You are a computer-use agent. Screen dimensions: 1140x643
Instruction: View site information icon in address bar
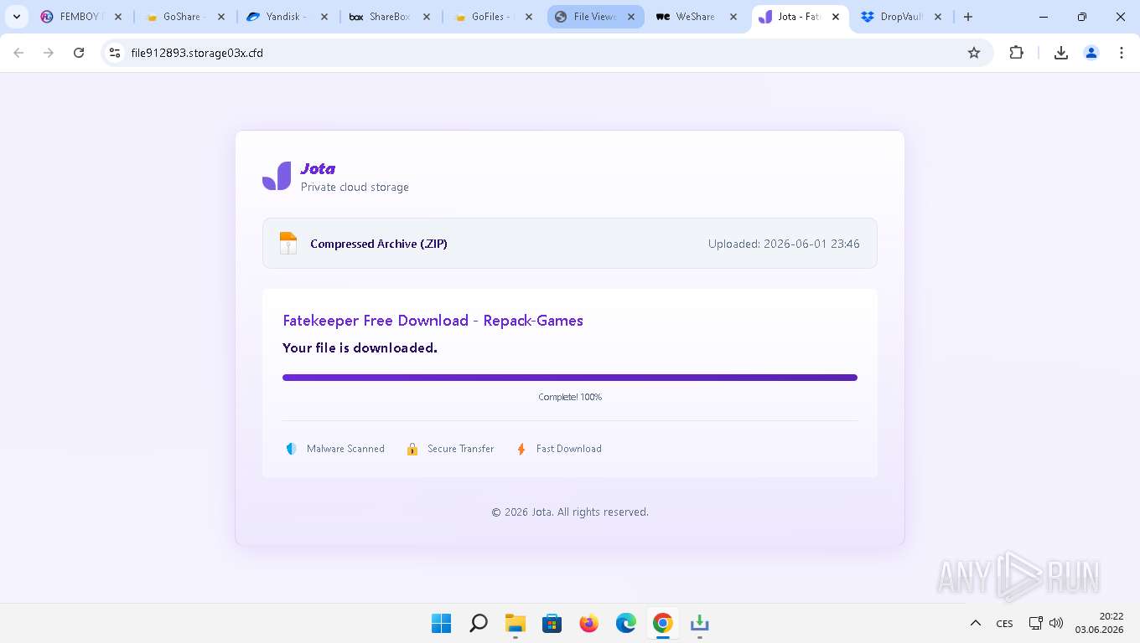coord(115,53)
